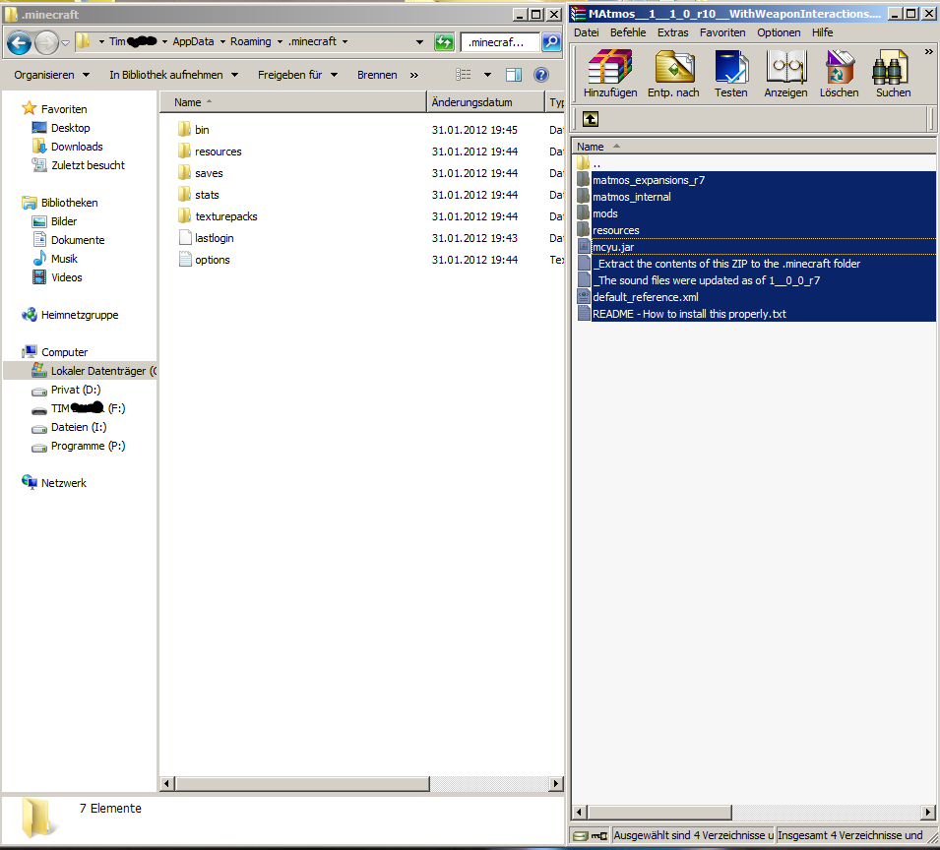Open the Datei menu in WinRAR
This screenshot has width=940, height=850.
(587, 32)
